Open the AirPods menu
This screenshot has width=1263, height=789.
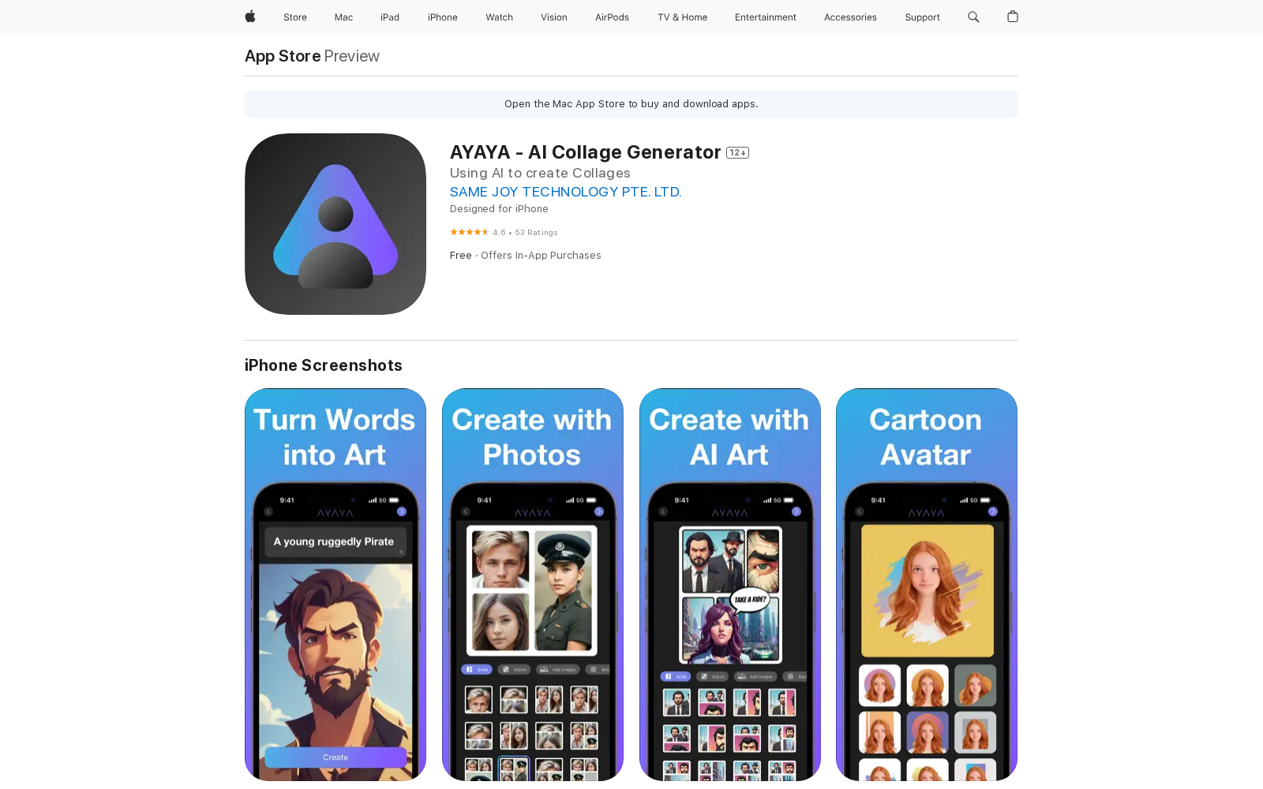click(x=612, y=17)
